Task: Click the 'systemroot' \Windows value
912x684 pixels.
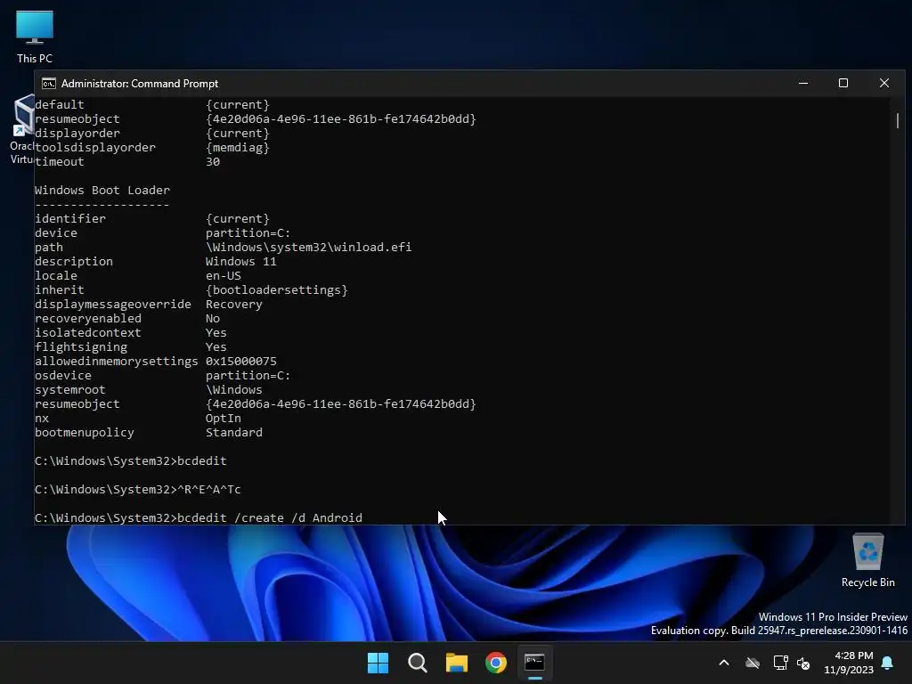Action: (x=234, y=390)
